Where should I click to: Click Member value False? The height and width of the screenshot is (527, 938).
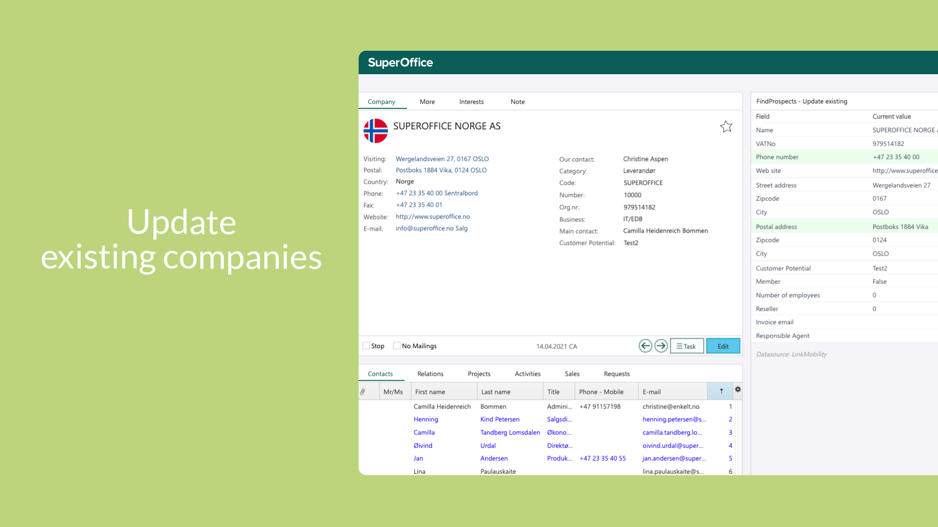coord(879,282)
